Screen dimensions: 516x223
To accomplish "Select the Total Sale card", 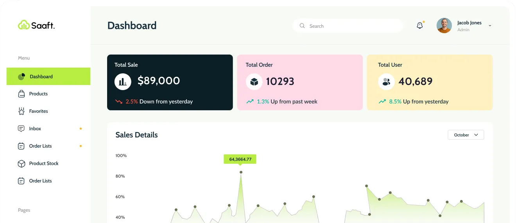I will (x=170, y=82).
